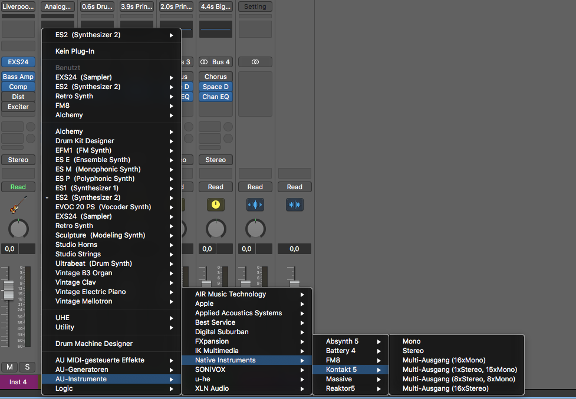
Task: Select EFM1 (FM Synth) in the menu
Action: pos(111,150)
